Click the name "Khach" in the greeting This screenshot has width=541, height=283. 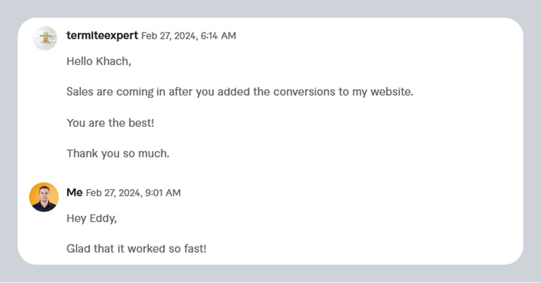click(115, 61)
